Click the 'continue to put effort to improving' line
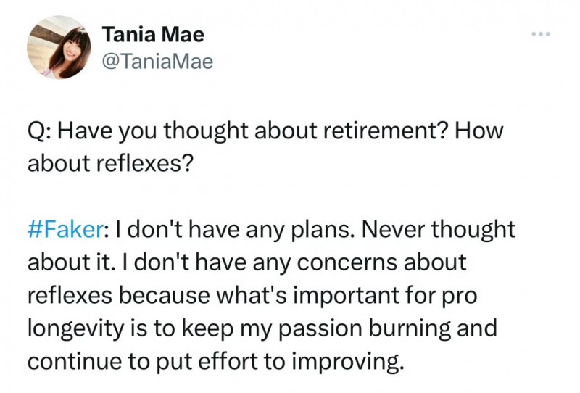Image resolution: width=580 pixels, height=393 pixels. [x=215, y=360]
